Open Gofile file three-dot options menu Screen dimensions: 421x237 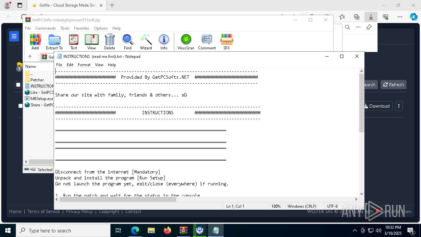tap(399, 106)
